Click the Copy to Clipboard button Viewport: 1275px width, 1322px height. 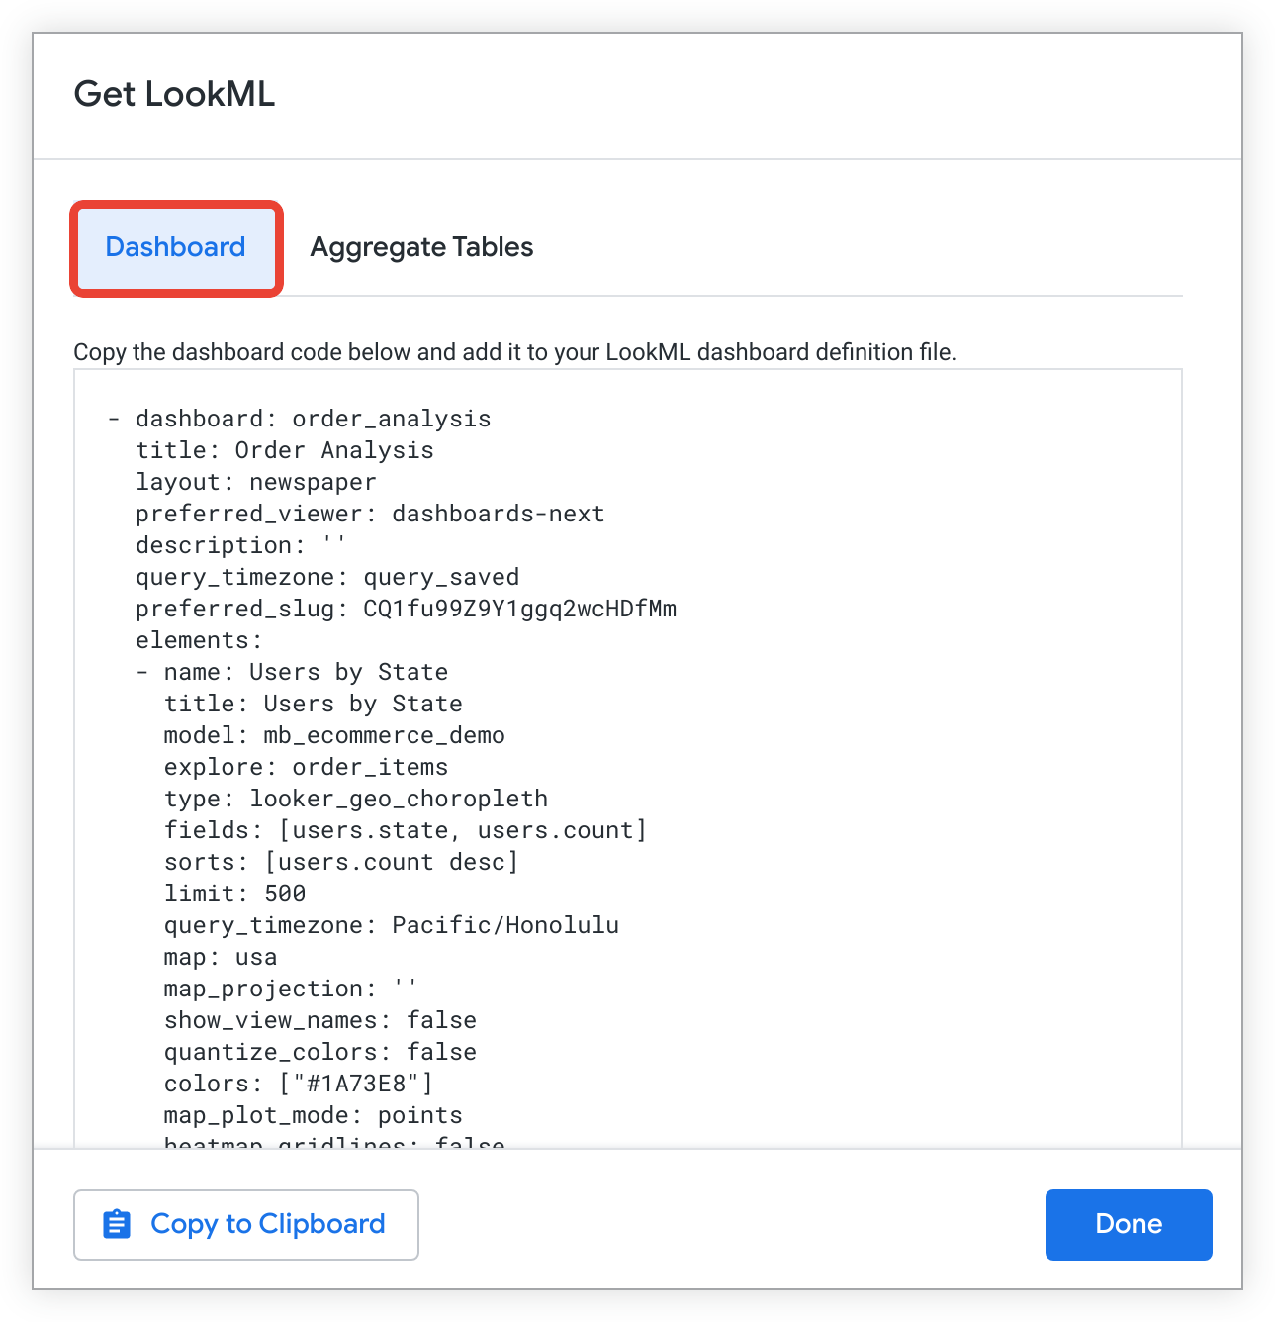click(x=246, y=1224)
